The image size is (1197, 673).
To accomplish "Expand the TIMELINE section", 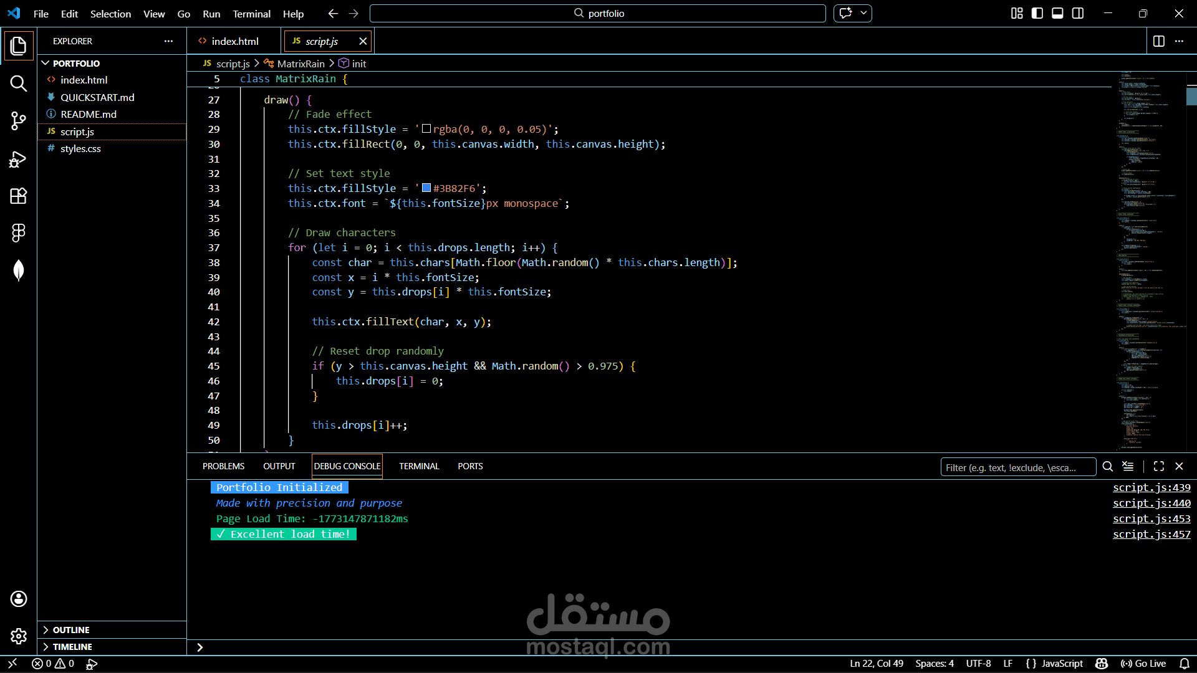I will [x=72, y=647].
